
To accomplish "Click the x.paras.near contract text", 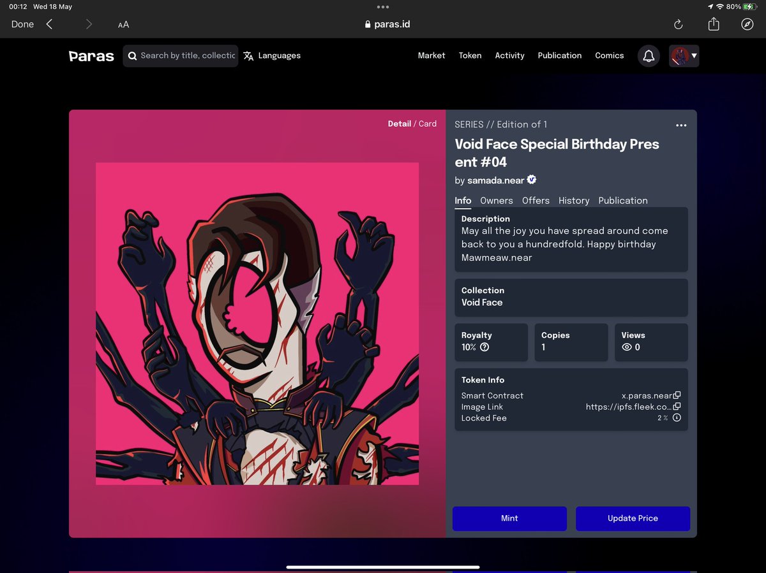I will [x=647, y=395].
